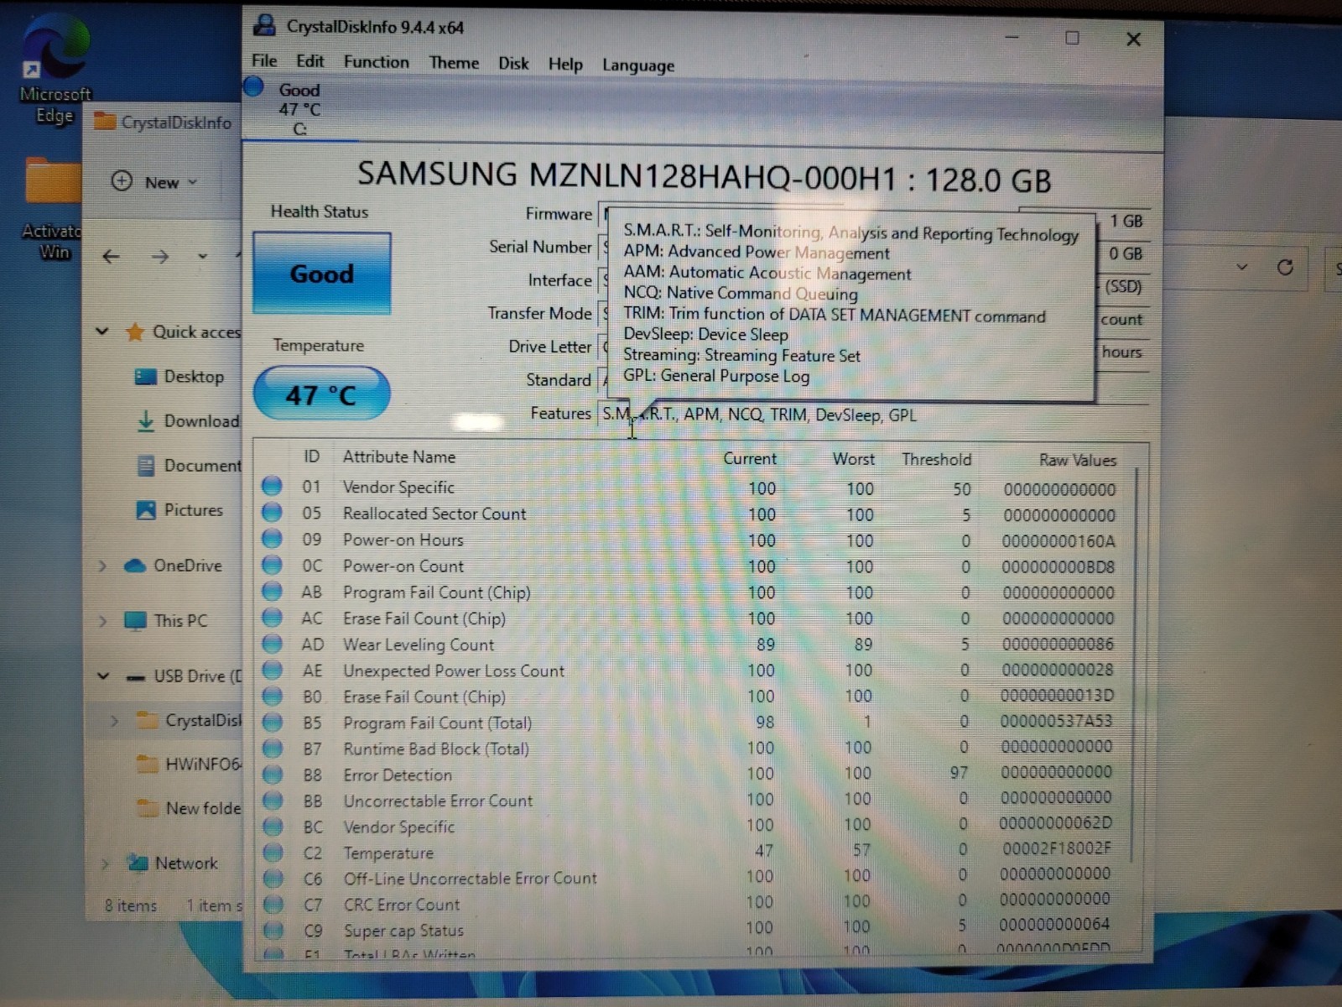This screenshot has height=1007, width=1342.
Task: Open recent locations dropdown in File Explorer
Action: [202, 256]
